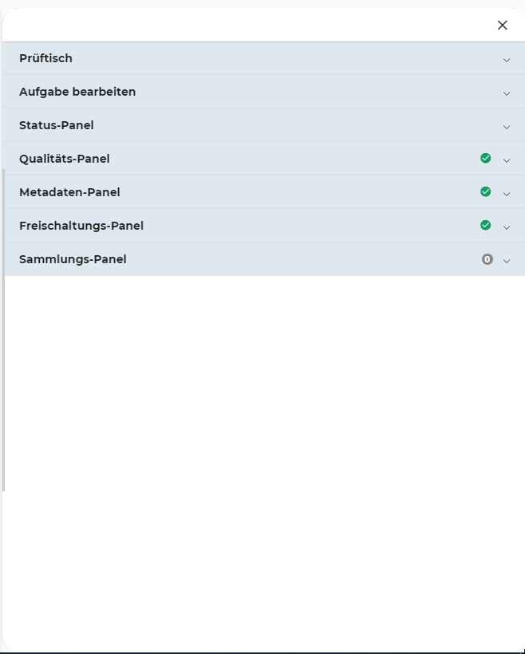Open the Prüftisch section header
This screenshot has height=654, width=525.
point(45,58)
